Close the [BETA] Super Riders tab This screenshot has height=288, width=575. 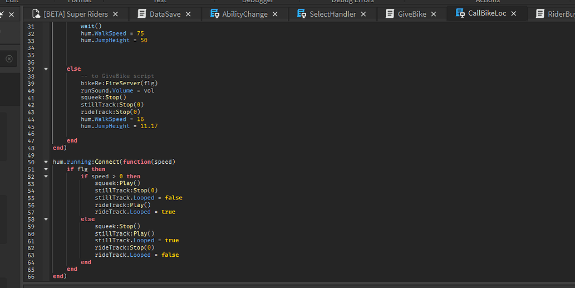[116, 14]
